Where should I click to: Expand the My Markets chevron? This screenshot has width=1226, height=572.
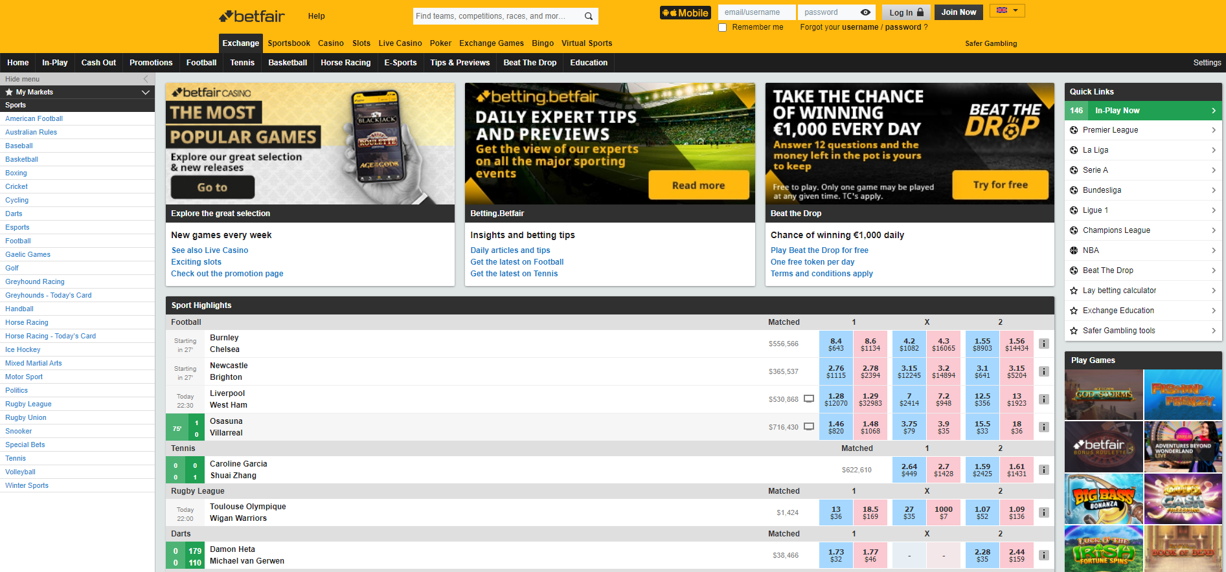pos(146,92)
